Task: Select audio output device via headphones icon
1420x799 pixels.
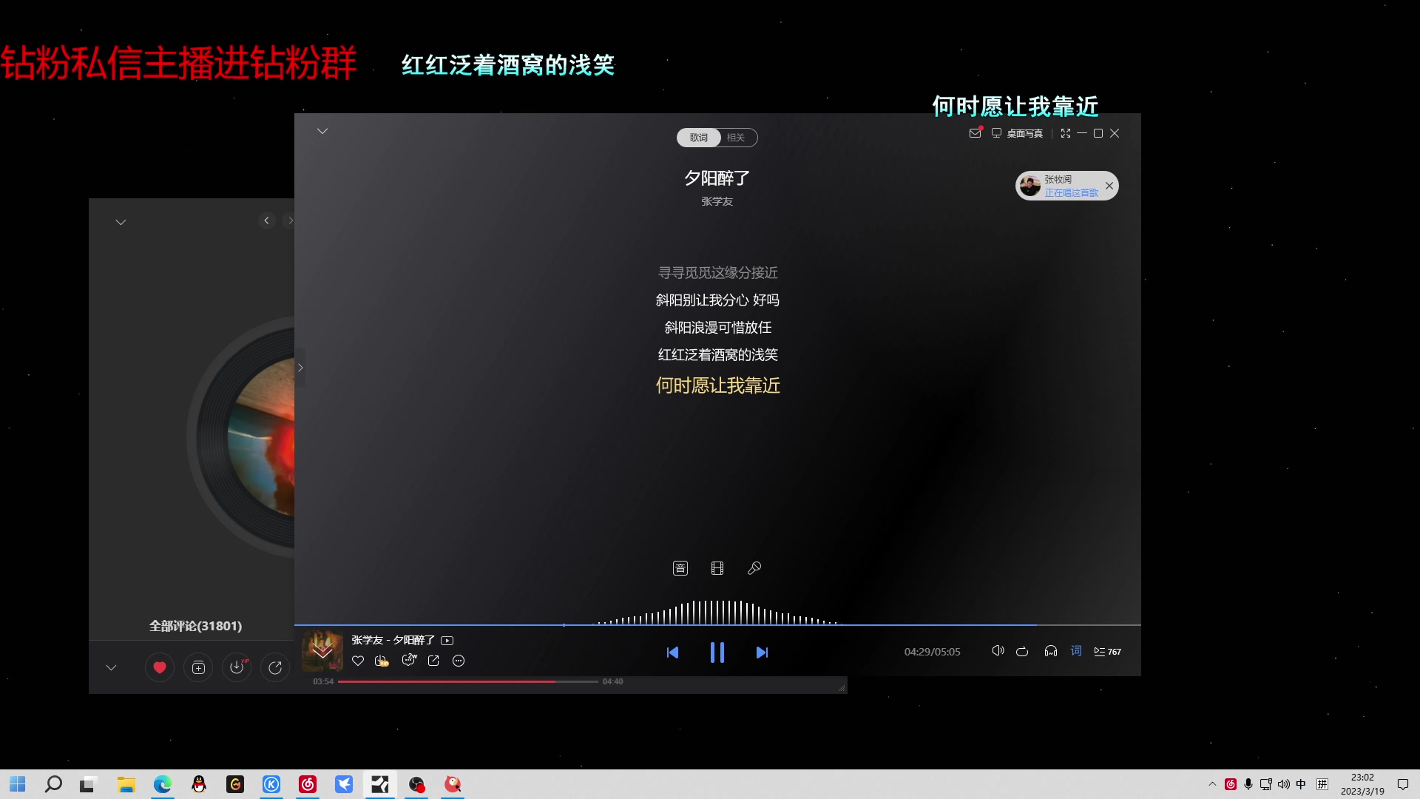Action: click(1051, 651)
